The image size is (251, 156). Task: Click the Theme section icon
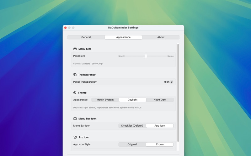tap(75, 93)
